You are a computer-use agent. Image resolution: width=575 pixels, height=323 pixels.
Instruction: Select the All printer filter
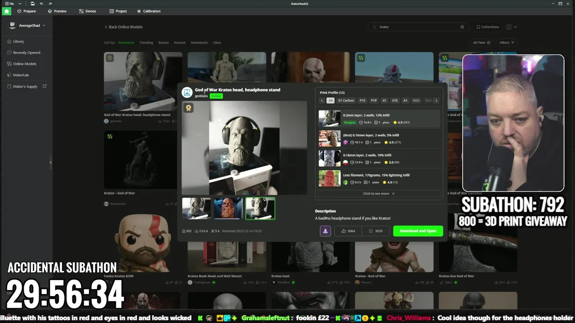[x=330, y=100]
